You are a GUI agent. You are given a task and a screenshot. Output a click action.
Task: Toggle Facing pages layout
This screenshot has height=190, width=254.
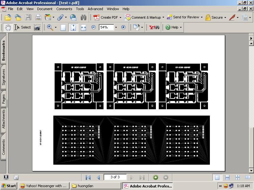coord(248,177)
